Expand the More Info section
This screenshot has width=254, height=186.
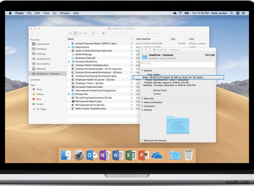[142, 98]
